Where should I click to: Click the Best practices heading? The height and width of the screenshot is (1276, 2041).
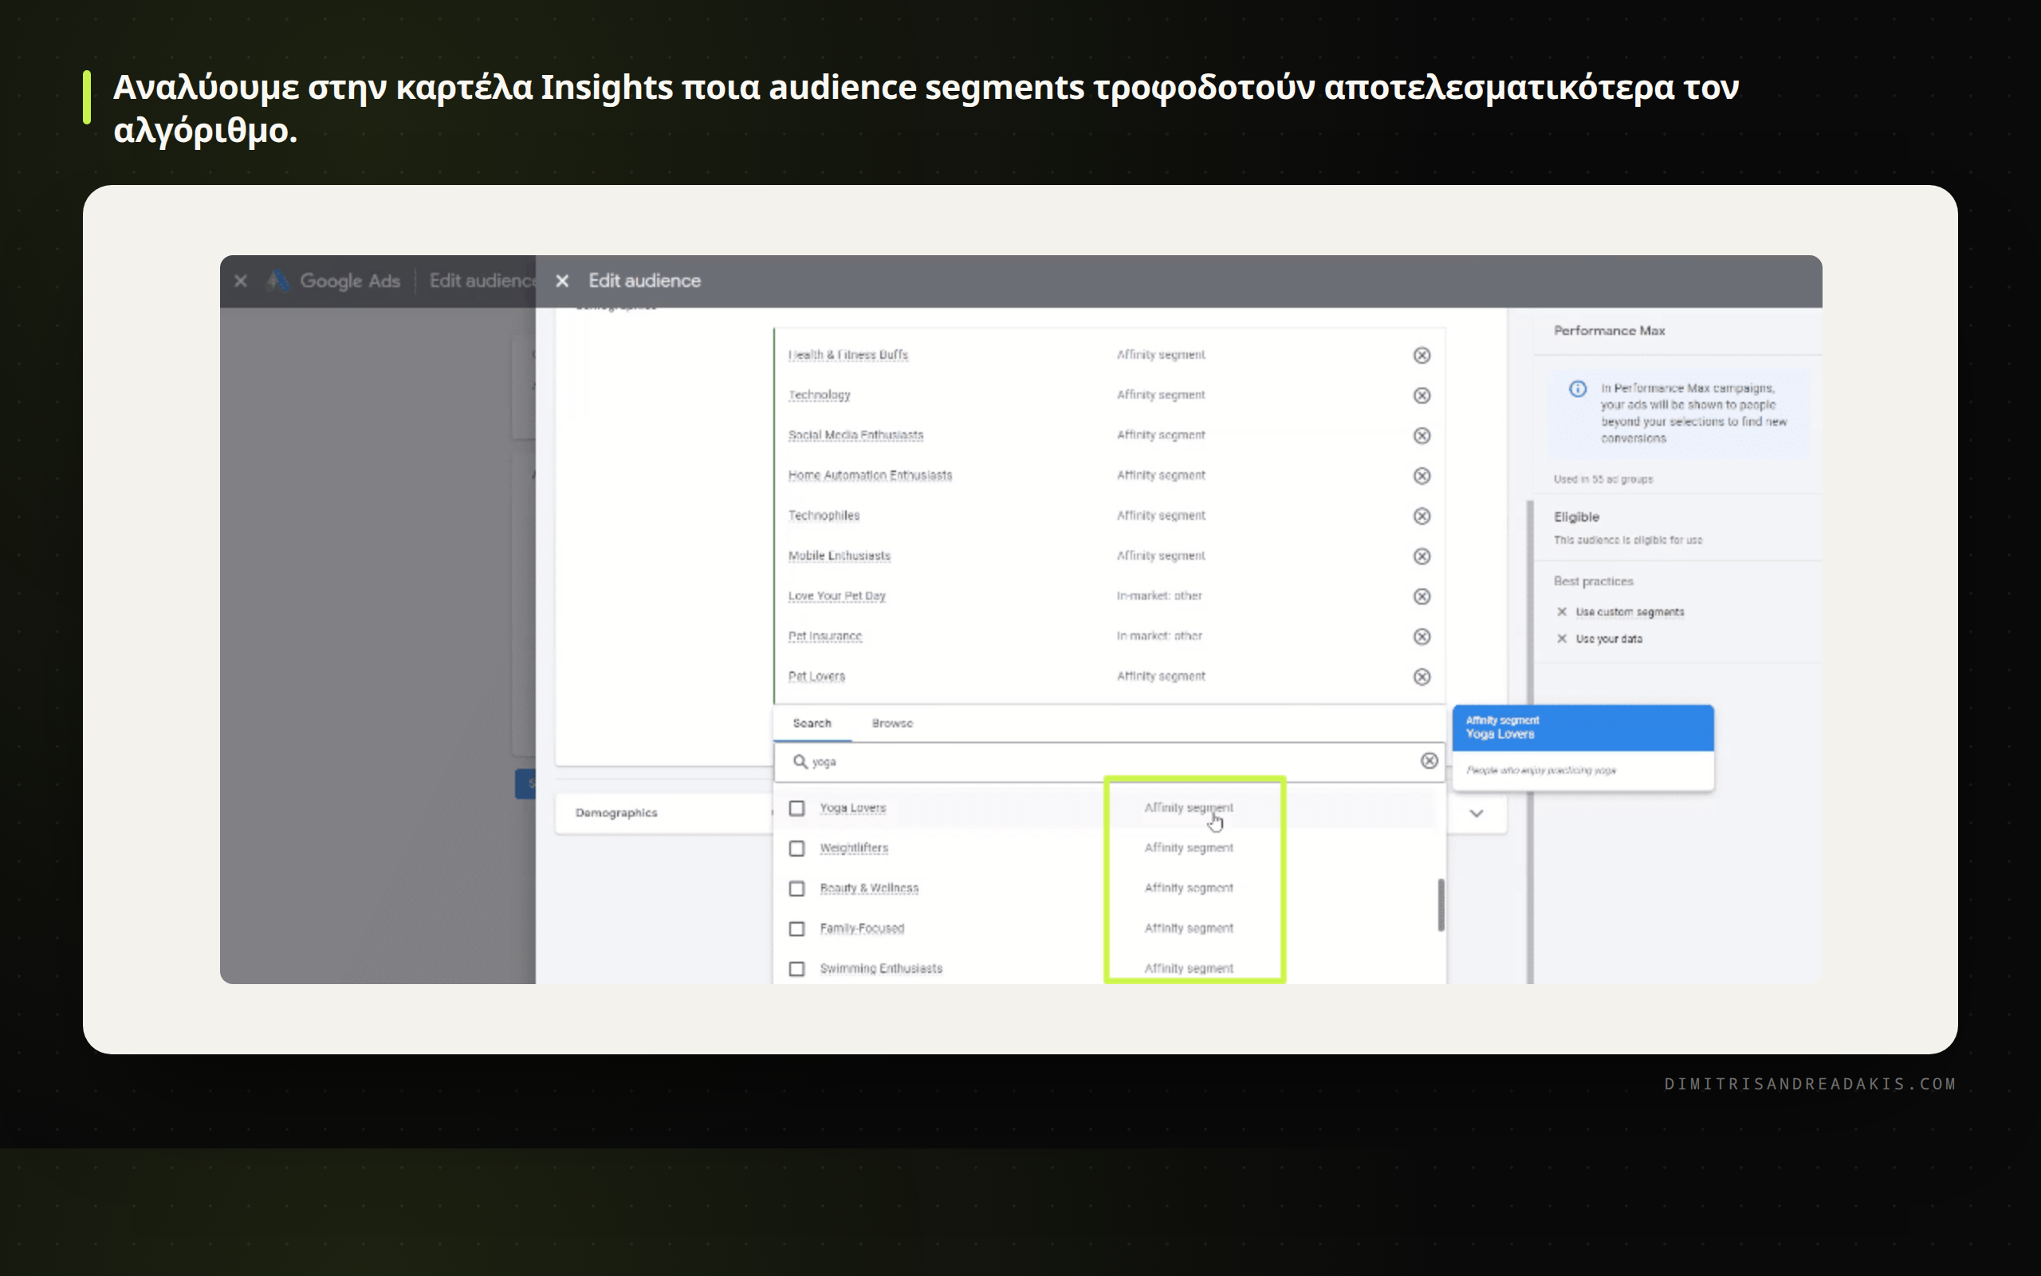point(1593,581)
